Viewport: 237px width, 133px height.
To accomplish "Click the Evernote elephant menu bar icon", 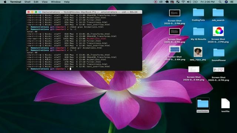I will click(x=167, y=2).
